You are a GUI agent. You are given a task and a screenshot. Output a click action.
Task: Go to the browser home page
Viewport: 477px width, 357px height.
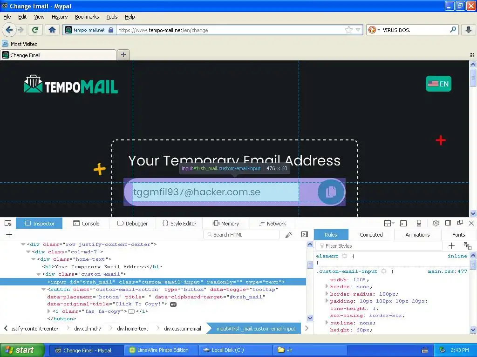(52, 30)
